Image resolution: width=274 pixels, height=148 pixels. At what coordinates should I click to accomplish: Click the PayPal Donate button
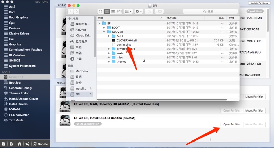click(x=40, y=144)
